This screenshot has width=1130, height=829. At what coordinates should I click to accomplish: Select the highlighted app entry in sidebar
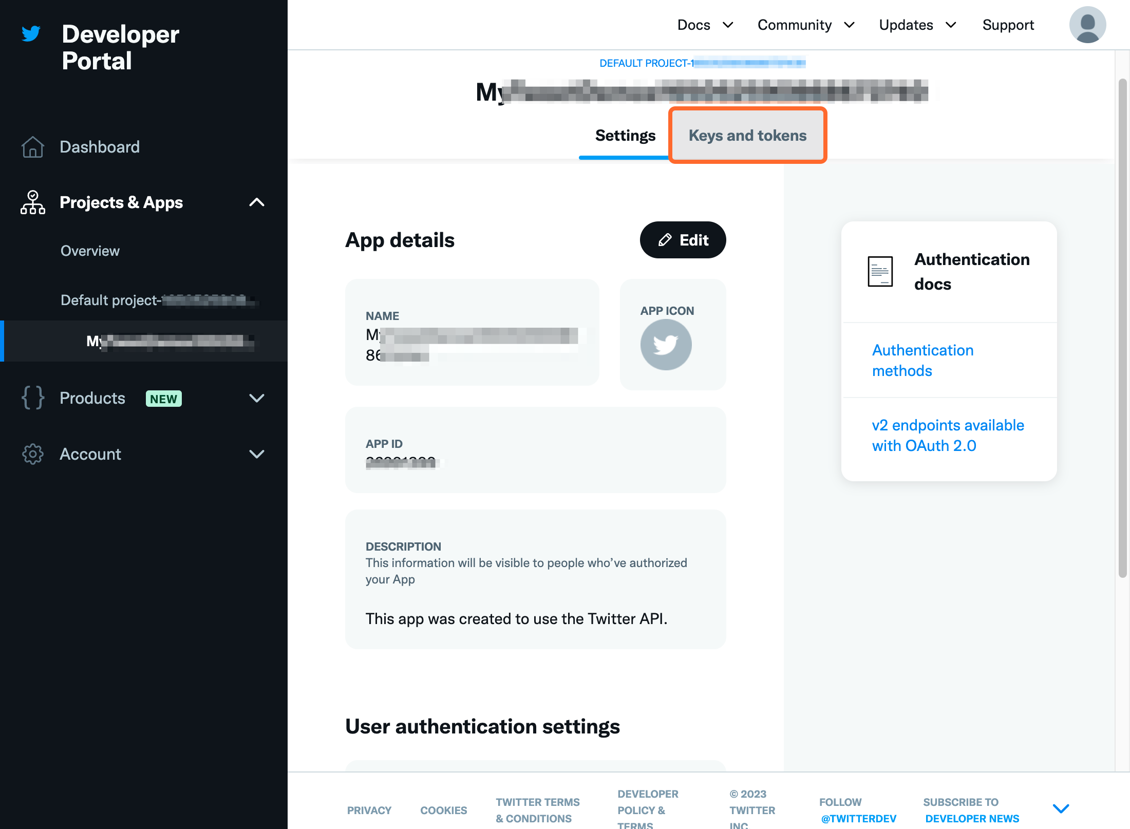click(x=144, y=341)
